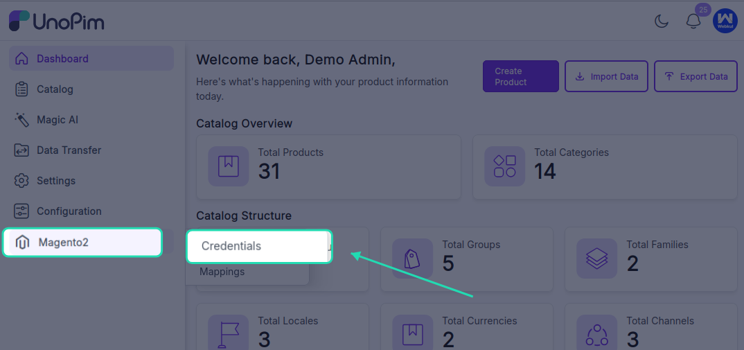The width and height of the screenshot is (744, 350).
Task: Click the Data Transfer folder icon
Action: coord(21,150)
